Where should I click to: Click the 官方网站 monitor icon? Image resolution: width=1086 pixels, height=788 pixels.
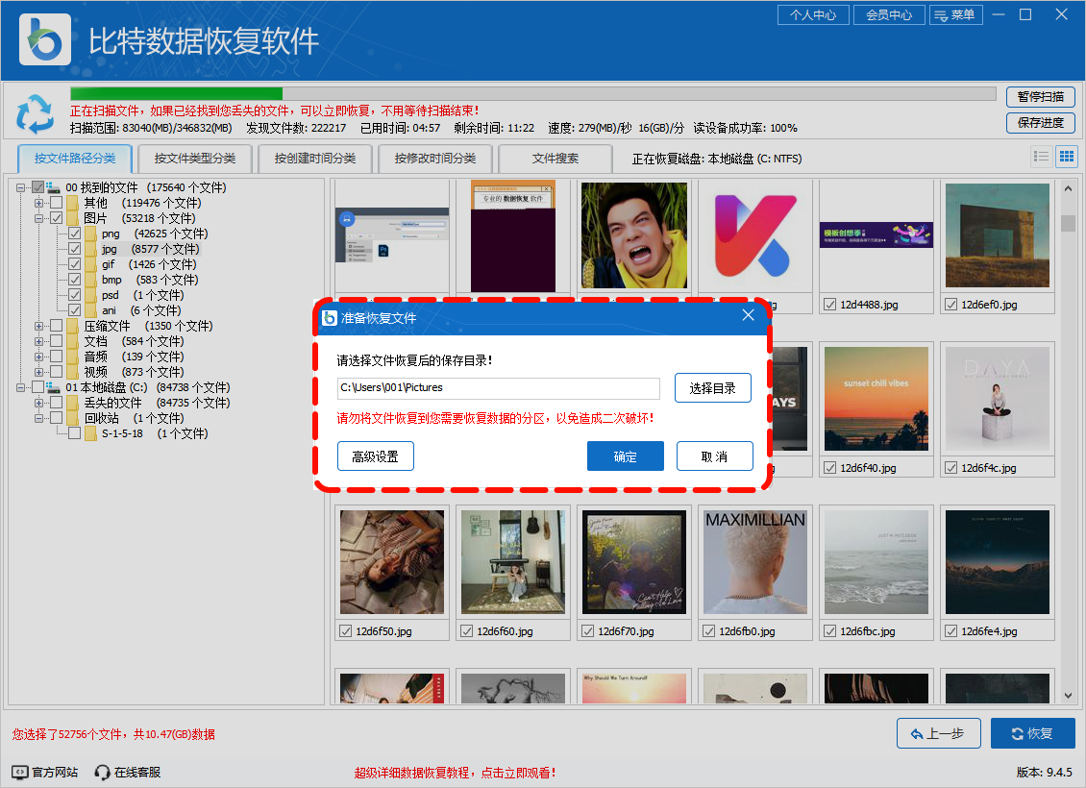[x=19, y=772]
